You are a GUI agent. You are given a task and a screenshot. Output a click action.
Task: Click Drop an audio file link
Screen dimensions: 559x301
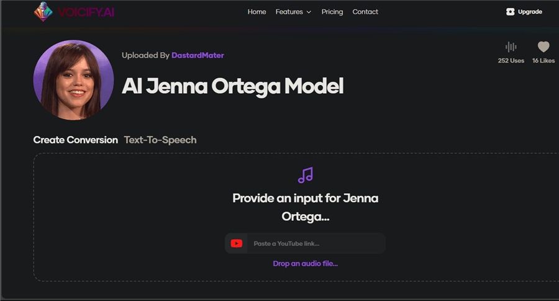click(305, 264)
